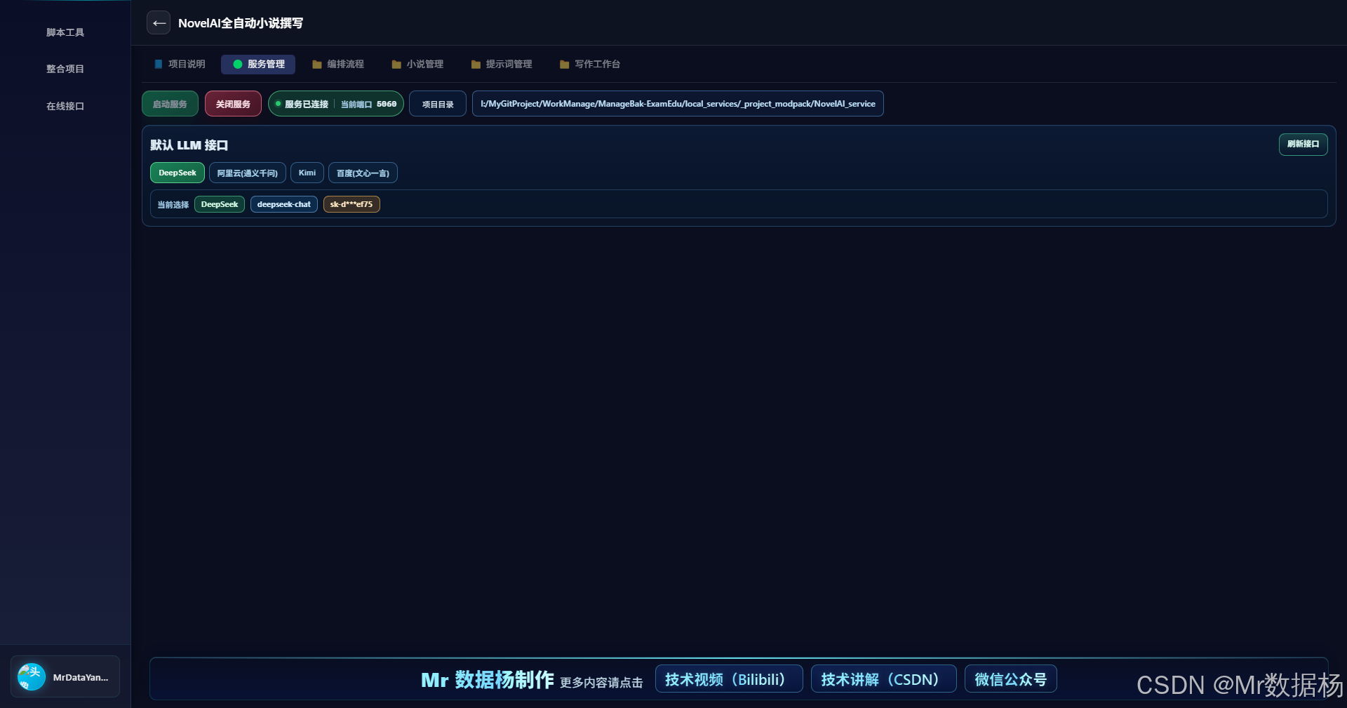This screenshot has width=1347, height=708.
Task: Click the blue book icon beside 项目说明
Action: click(159, 64)
